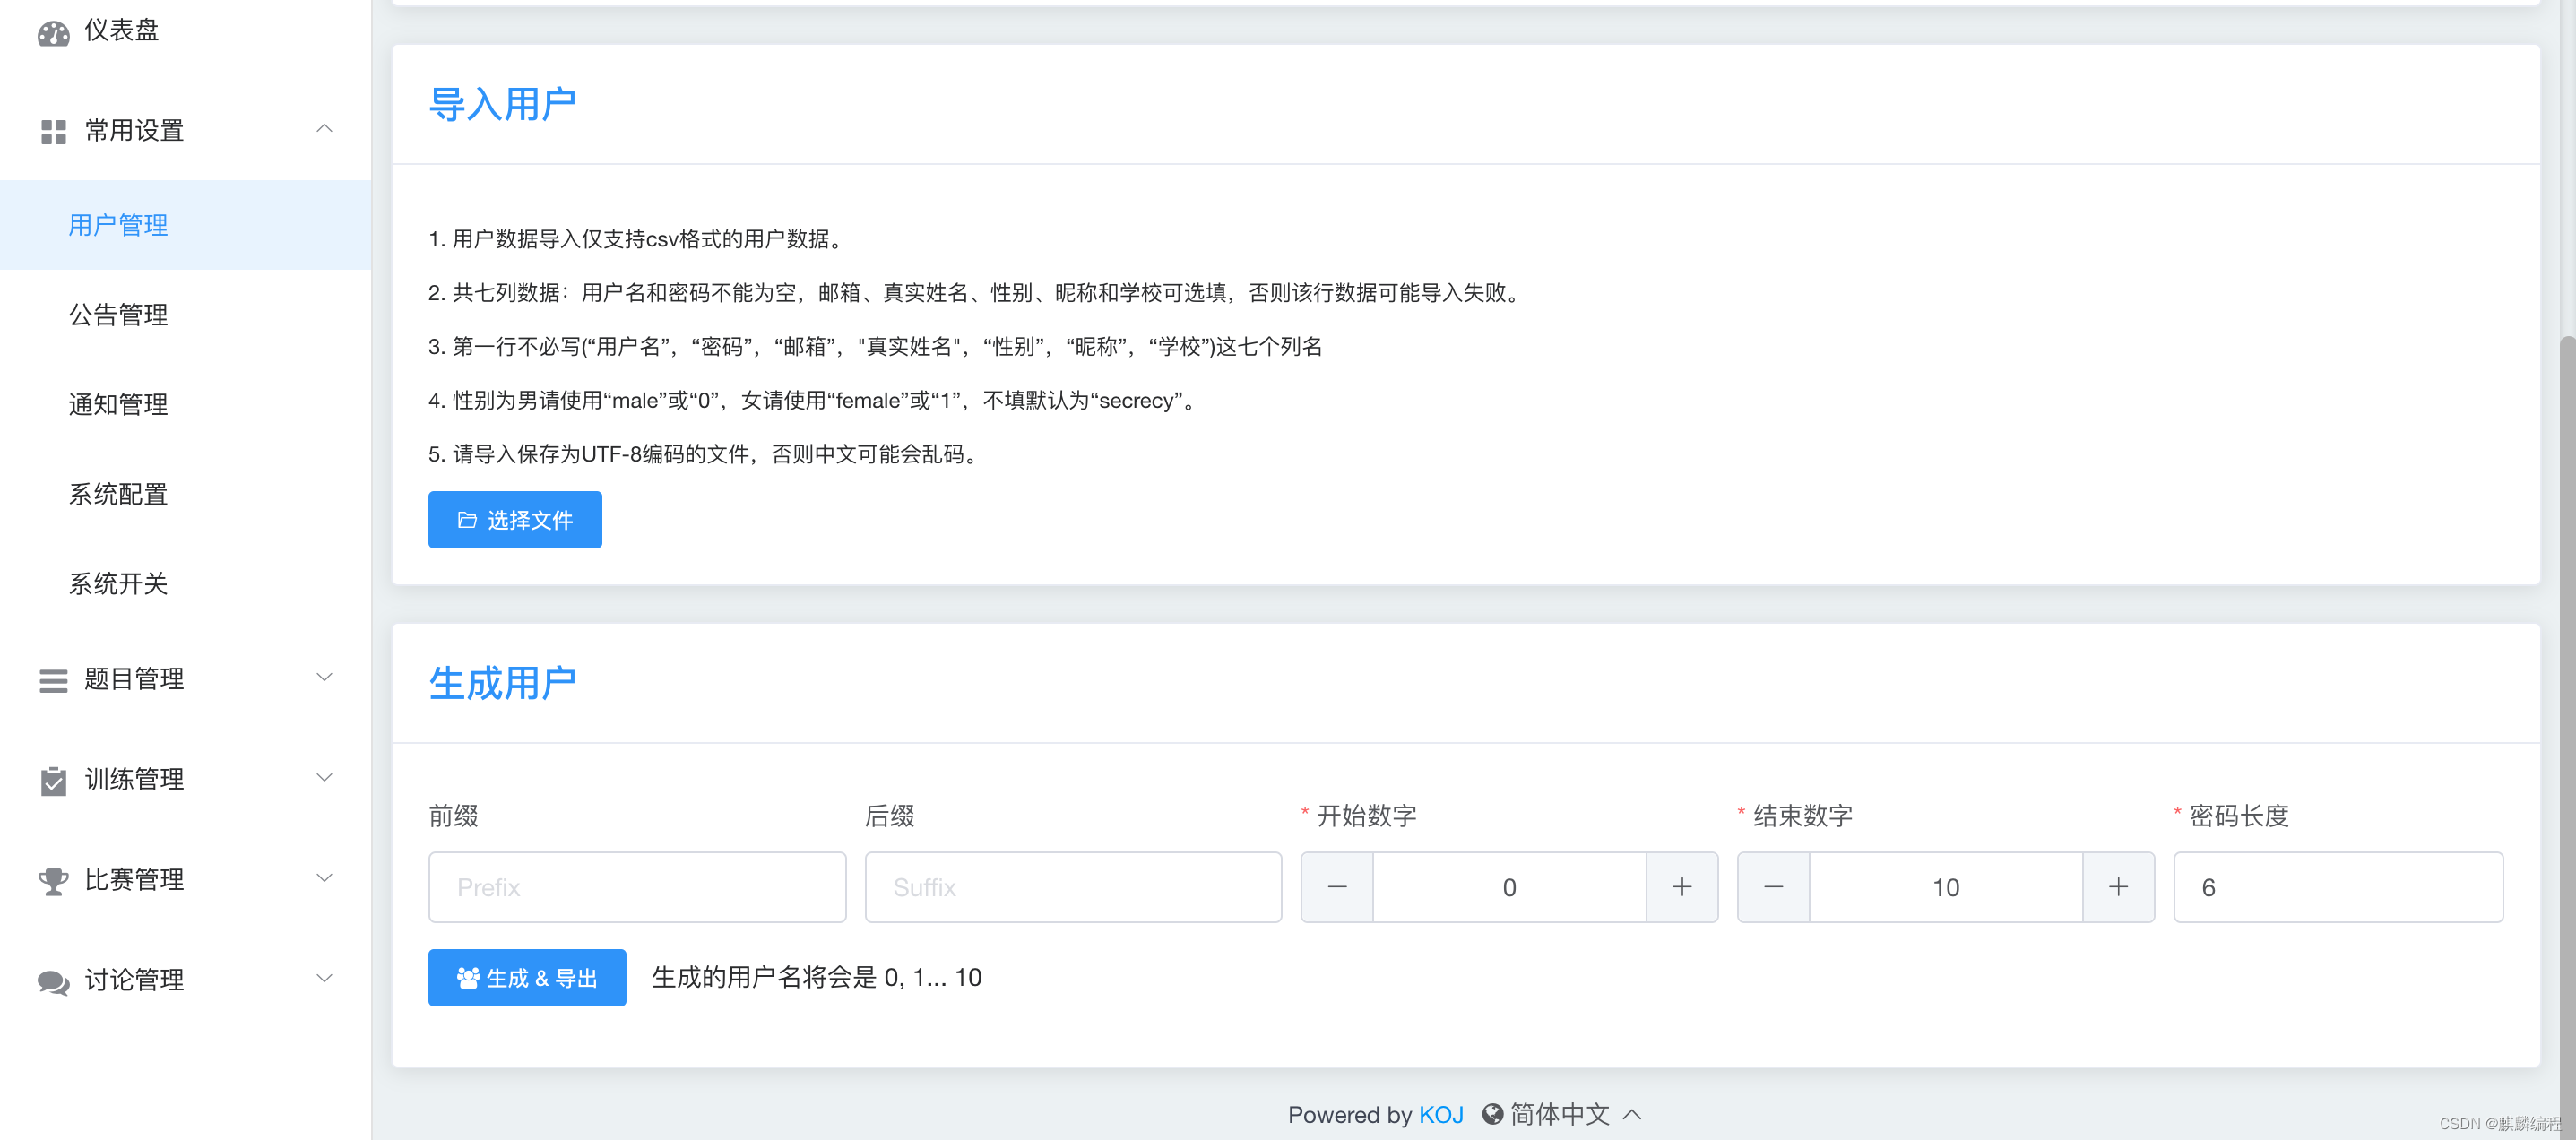Go to the 系统配置 menu item
This screenshot has width=2576, height=1140.
[x=118, y=494]
